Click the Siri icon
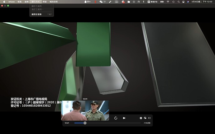215x134 pixels. [x=188, y=2]
